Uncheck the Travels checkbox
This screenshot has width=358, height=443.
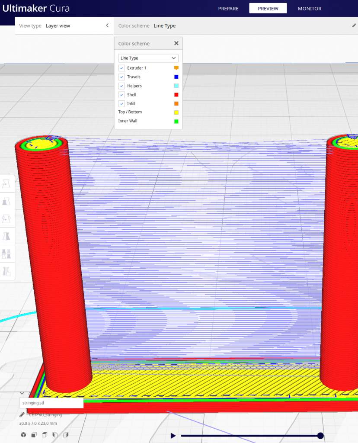click(122, 77)
